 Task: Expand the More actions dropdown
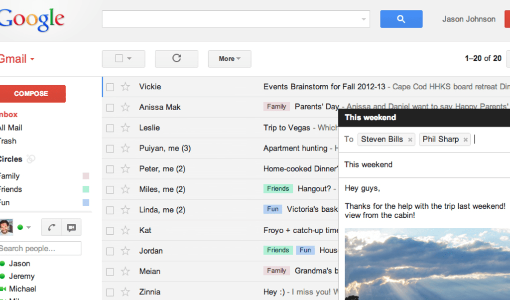229,58
